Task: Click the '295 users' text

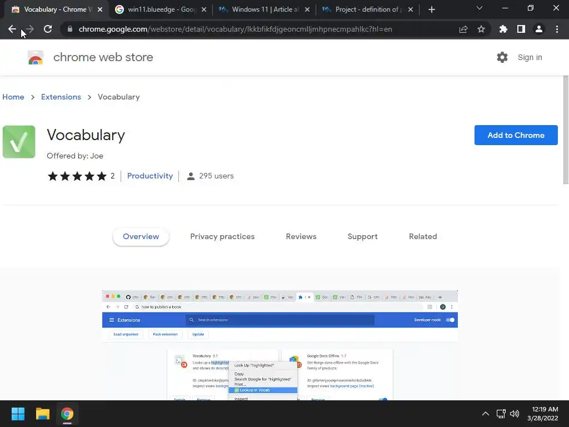Action: pyautogui.click(x=216, y=176)
